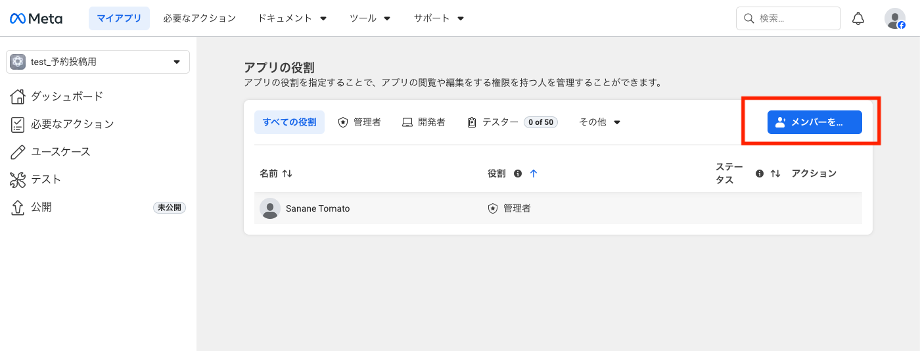Toggle ステータス column sort arrows
The height and width of the screenshot is (351, 920).
click(x=775, y=174)
